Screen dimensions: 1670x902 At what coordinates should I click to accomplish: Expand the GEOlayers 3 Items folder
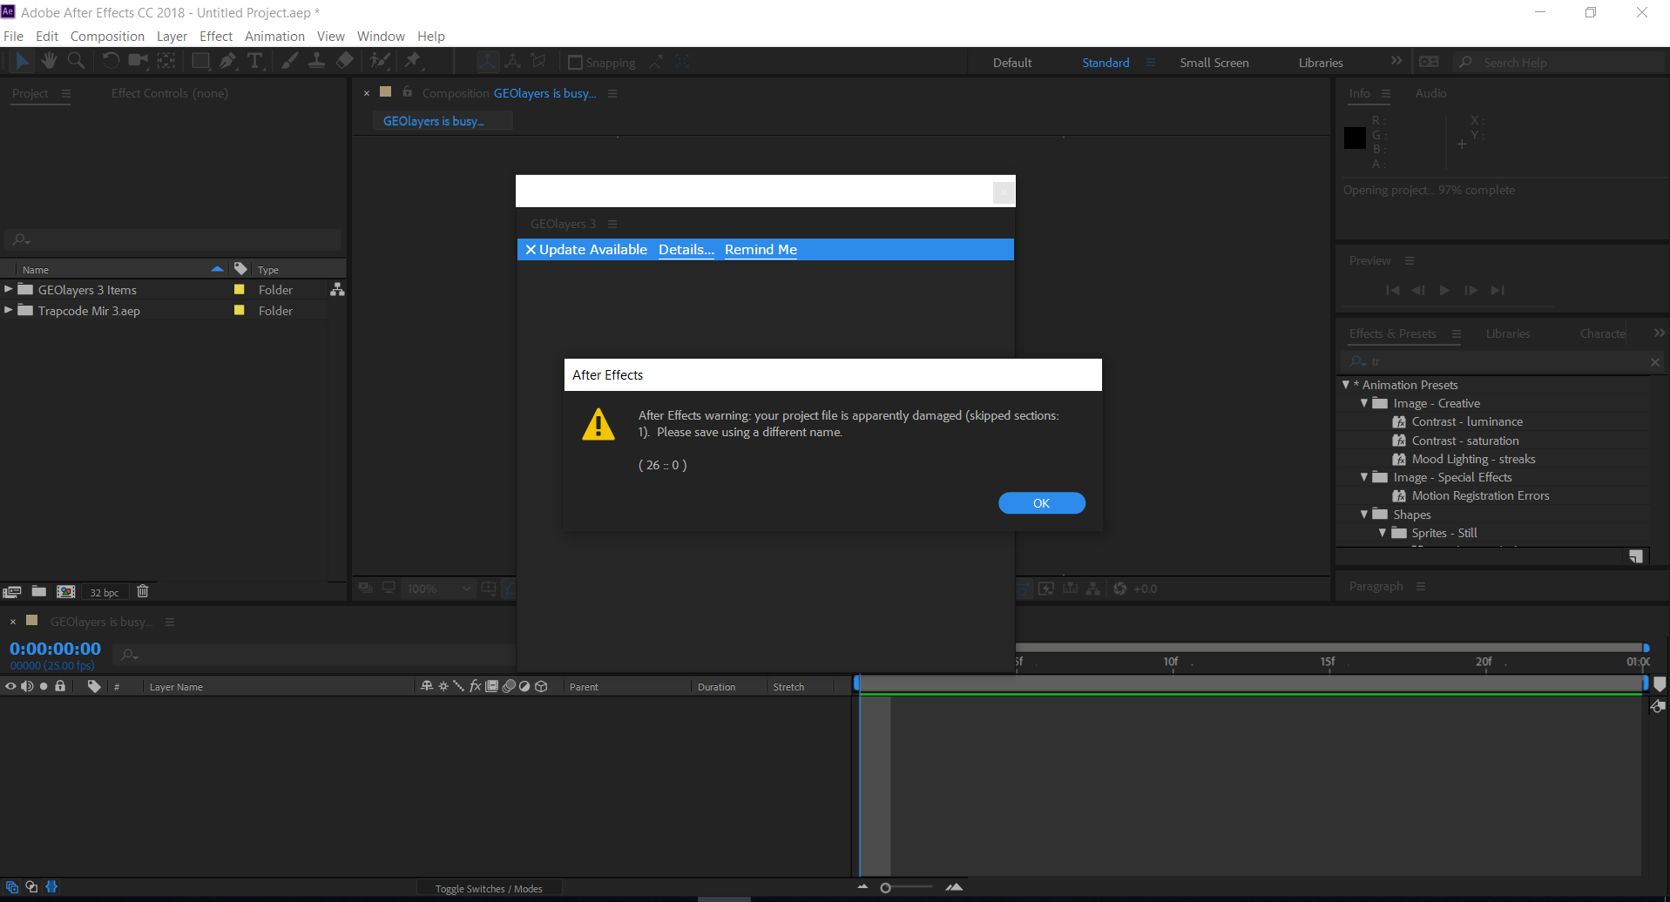pyautogui.click(x=9, y=289)
